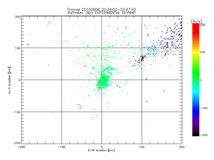
Task: Click the y-axis tick label '-200'
Action: pos(17,143)
